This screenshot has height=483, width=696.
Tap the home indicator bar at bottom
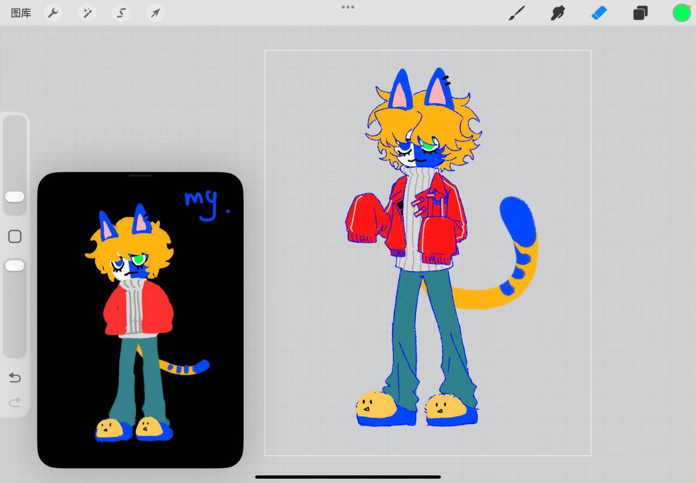point(348,477)
